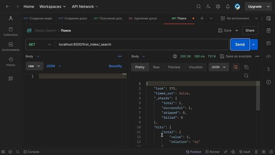The image size is (275, 155).
Task: Click the request URL input field
Action: [x=142, y=44]
